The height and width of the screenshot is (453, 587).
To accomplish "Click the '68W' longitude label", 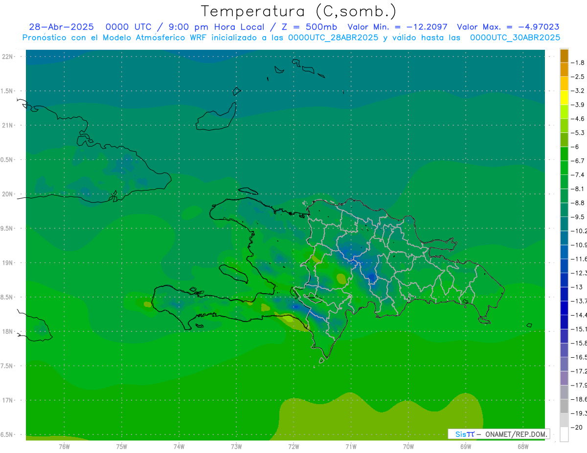I will click(523, 447).
